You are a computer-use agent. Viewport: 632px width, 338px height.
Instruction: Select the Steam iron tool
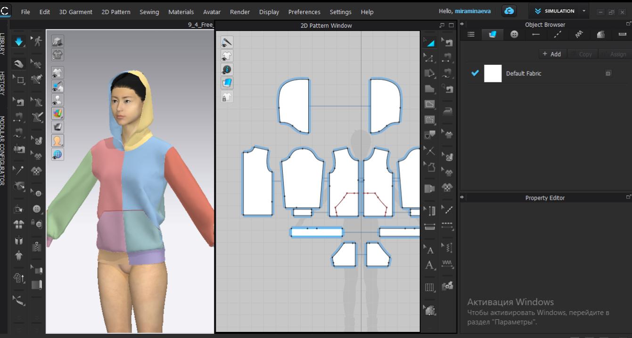447,111
